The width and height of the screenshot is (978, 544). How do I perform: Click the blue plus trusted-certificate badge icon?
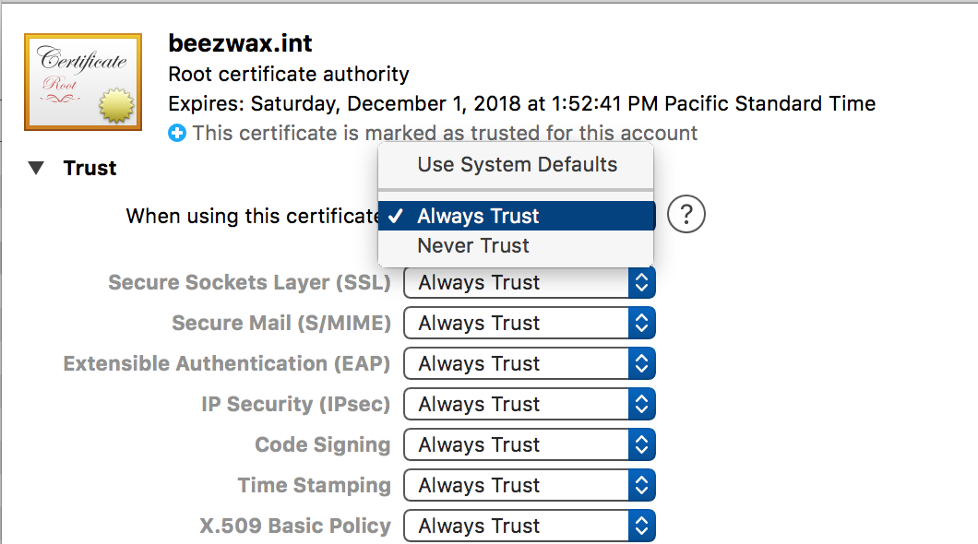[175, 133]
